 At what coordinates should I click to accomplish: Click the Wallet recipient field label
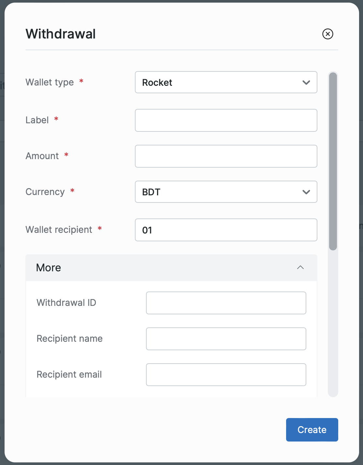(x=59, y=230)
